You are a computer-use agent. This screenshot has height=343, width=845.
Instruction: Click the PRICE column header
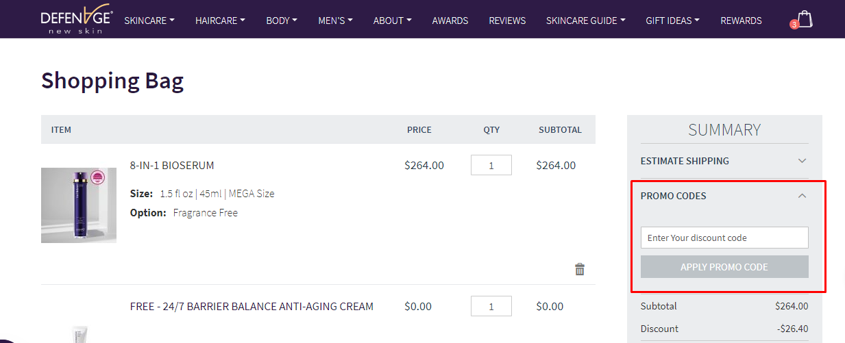tap(419, 129)
